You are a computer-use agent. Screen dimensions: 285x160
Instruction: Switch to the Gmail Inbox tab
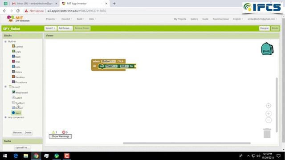tap(35, 4)
